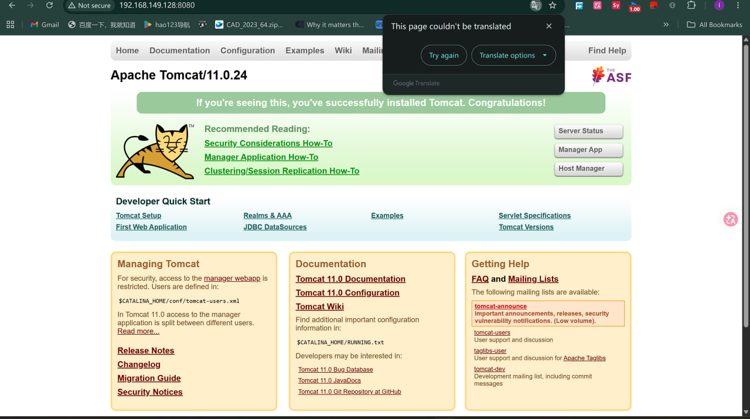Click the manager webapp link
750x419 pixels.
pos(232,278)
